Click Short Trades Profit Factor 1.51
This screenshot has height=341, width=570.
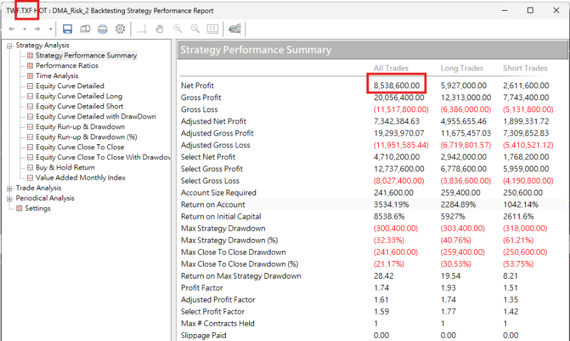(x=511, y=288)
